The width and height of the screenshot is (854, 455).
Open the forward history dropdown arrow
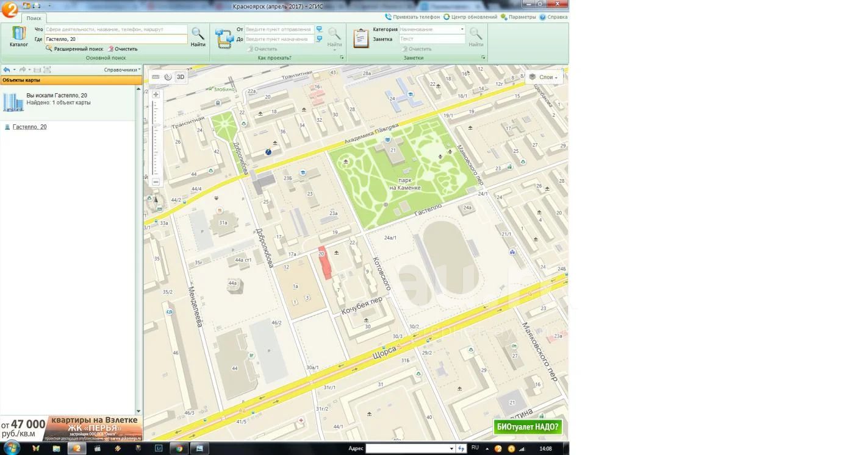(x=29, y=69)
